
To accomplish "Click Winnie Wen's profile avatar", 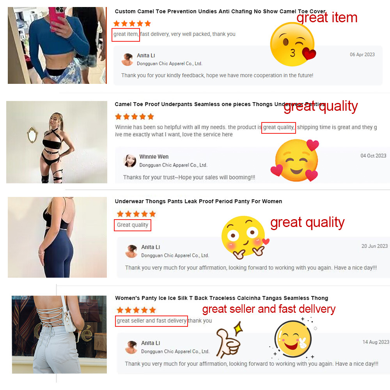I will pyautogui.click(x=130, y=161).
